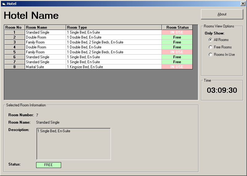The width and height of the screenshot is (247, 176).
Task: Click the Room Name column header
Action: [x=45, y=27]
